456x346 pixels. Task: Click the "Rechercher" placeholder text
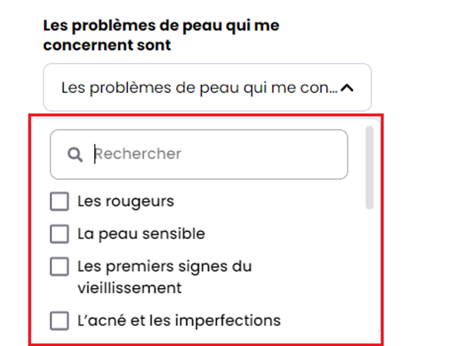[x=138, y=154]
